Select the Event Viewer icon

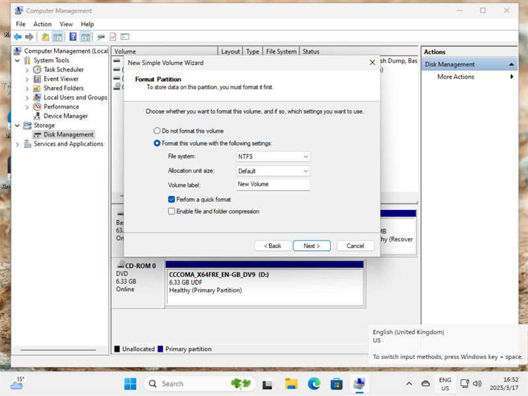tap(37, 79)
